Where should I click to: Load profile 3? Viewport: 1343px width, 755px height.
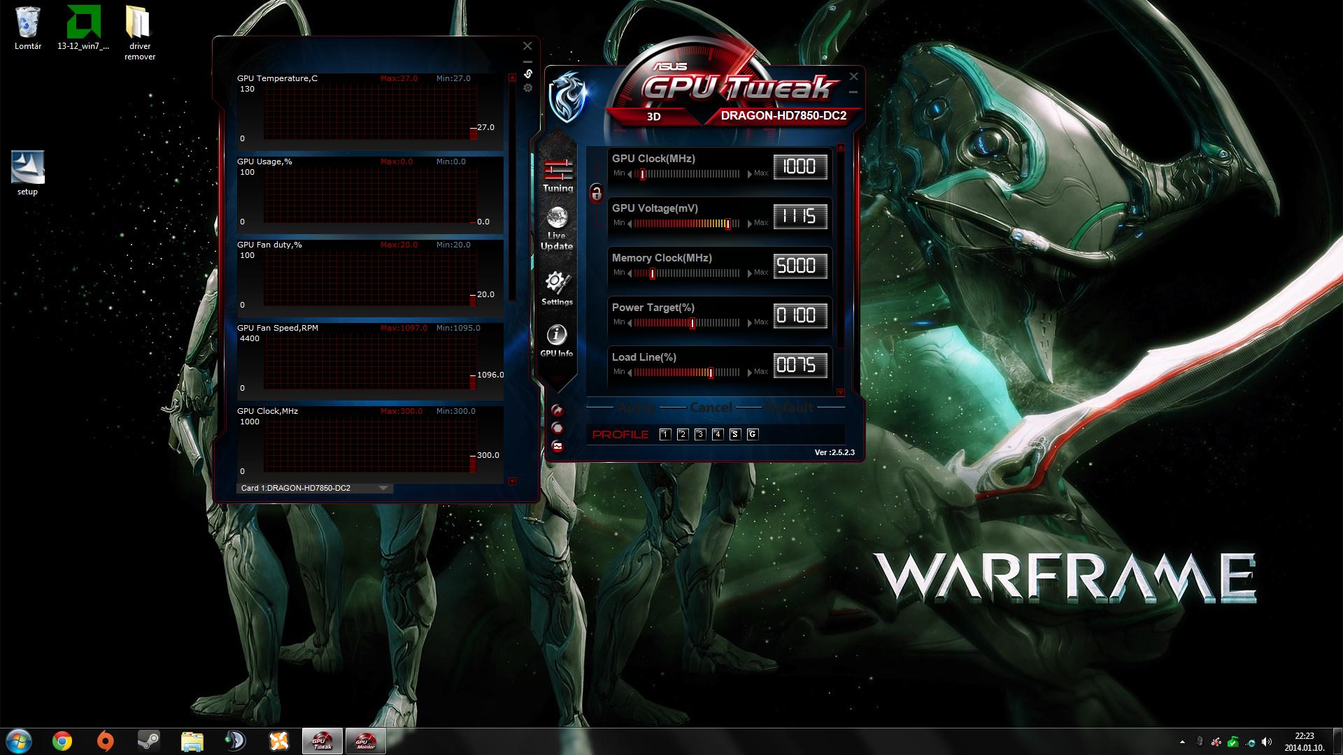point(700,434)
